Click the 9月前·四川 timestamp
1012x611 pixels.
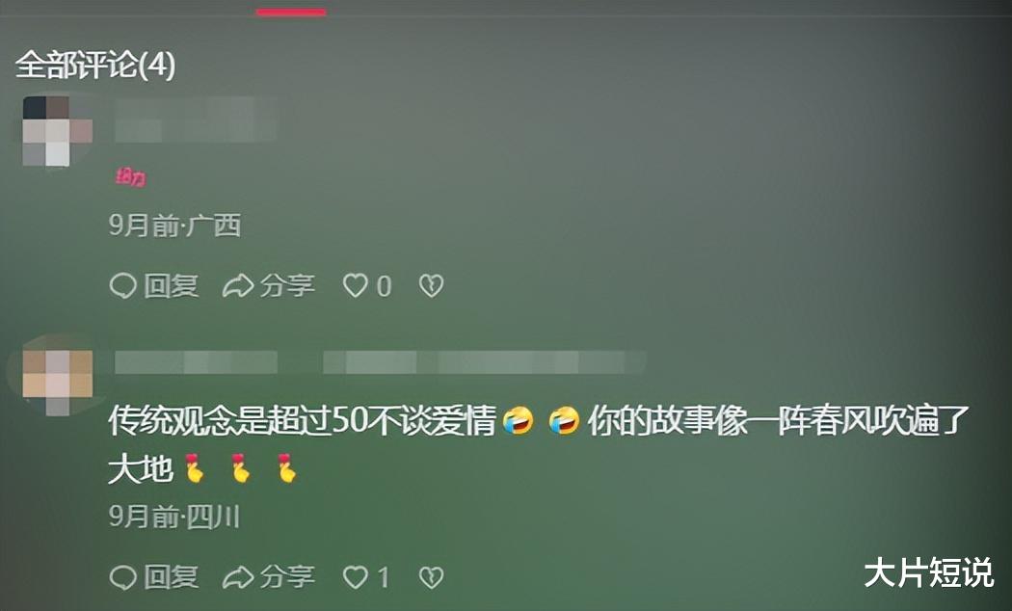(174, 517)
